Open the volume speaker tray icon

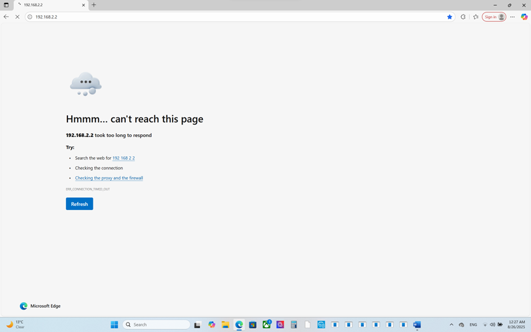click(x=492, y=325)
